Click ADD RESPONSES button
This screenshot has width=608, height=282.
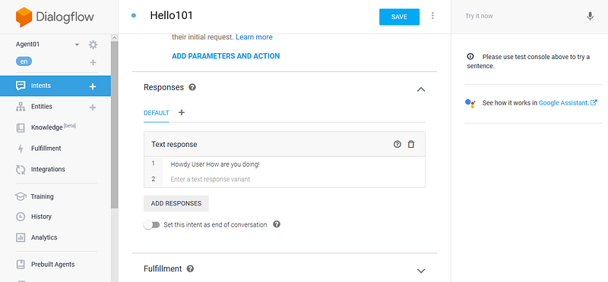tap(176, 203)
